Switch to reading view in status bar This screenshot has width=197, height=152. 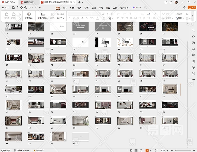141,150
